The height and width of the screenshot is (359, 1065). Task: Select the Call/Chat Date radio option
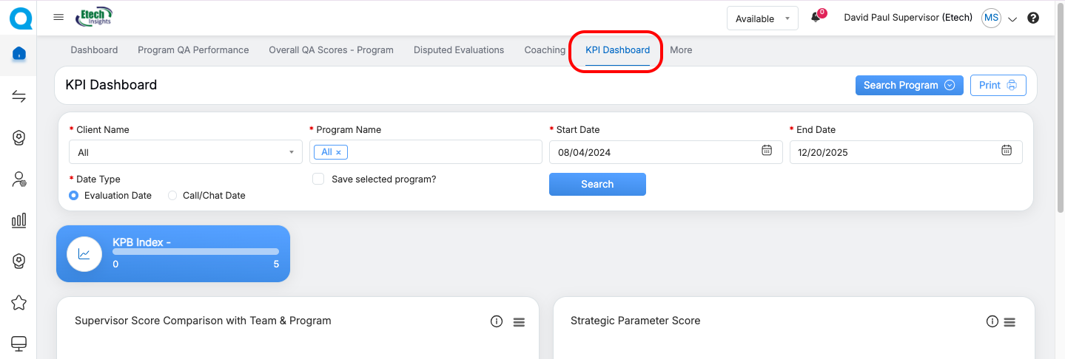pos(172,196)
